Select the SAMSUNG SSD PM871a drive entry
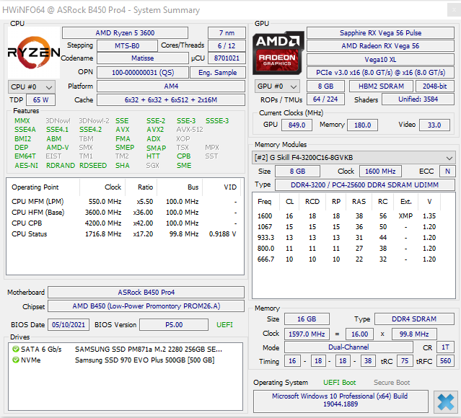The height and width of the screenshot is (418, 461). (149, 349)
